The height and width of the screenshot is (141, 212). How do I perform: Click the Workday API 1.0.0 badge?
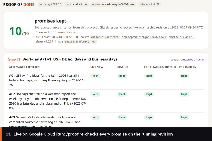[51, 4]
